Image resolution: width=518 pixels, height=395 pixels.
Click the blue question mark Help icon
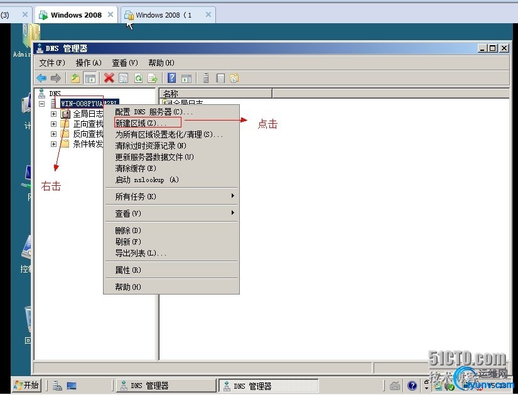click(x=172, y=78)
